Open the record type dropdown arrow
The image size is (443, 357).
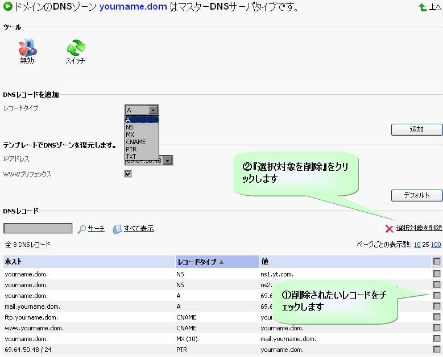[153, 110]
